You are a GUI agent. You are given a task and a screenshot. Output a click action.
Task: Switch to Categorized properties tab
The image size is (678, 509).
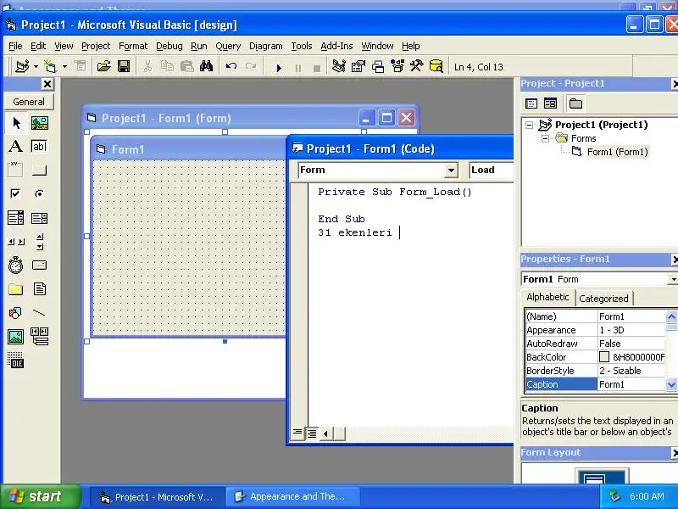click(603, 299)
